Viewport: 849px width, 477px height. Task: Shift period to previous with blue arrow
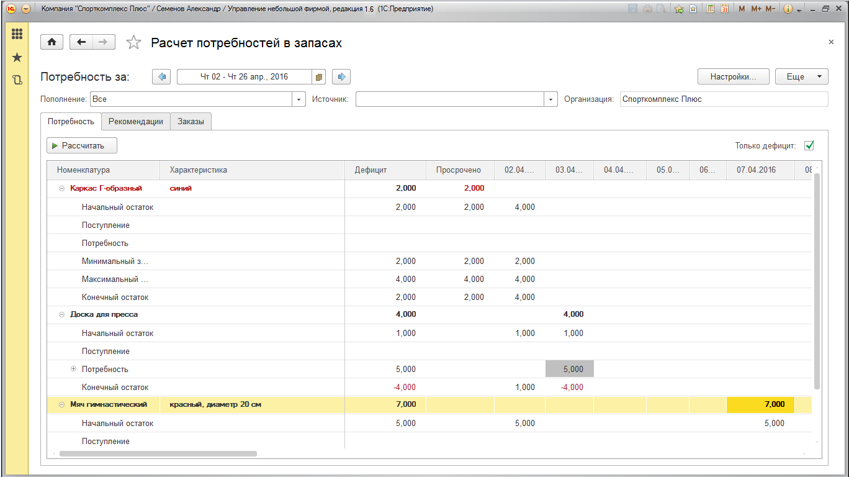coord(161,76)
